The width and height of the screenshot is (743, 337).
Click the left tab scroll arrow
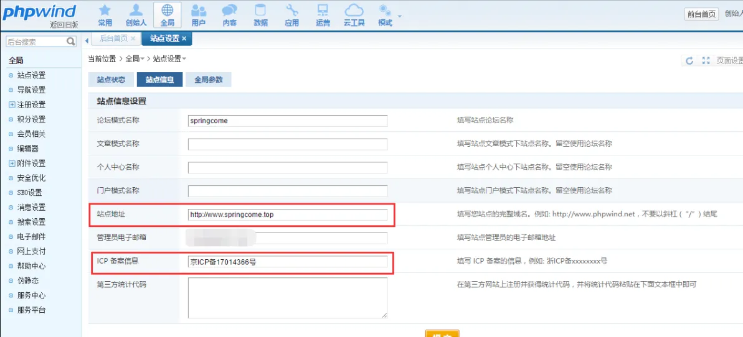click(x=87, y=42)
